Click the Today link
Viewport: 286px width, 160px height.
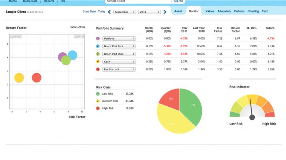tap(102, 12)
